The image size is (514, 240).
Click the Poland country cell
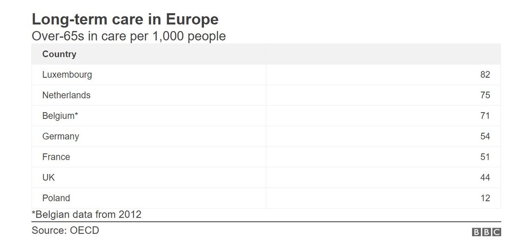(56, 198)
